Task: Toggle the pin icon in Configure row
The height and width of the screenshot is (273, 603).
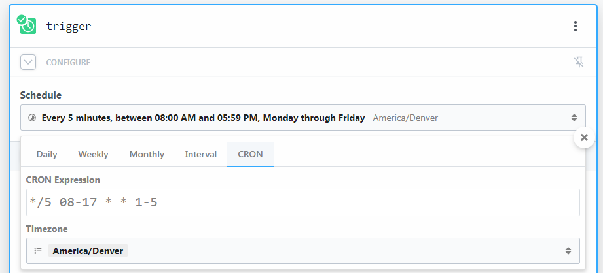Action: (579, 62)
